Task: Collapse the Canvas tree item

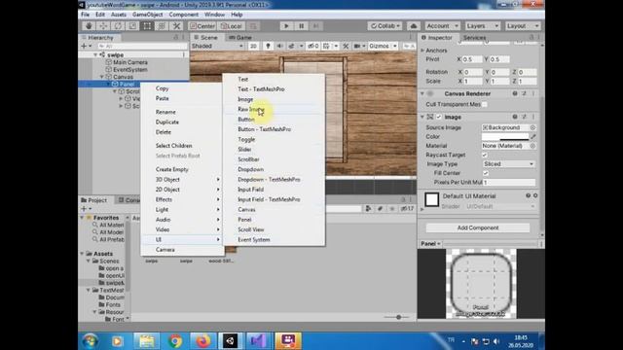Action: coord(101,77)
